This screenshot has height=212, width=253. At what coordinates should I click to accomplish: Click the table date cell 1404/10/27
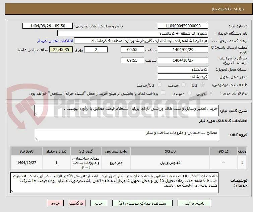(26, 163)
